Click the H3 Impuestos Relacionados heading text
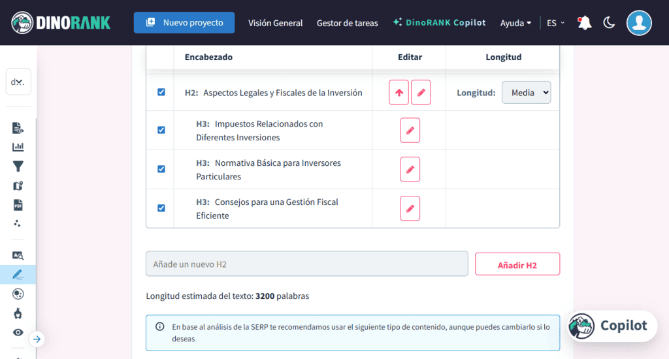Viewport: 669px width, 359px height. click(259, 131)
